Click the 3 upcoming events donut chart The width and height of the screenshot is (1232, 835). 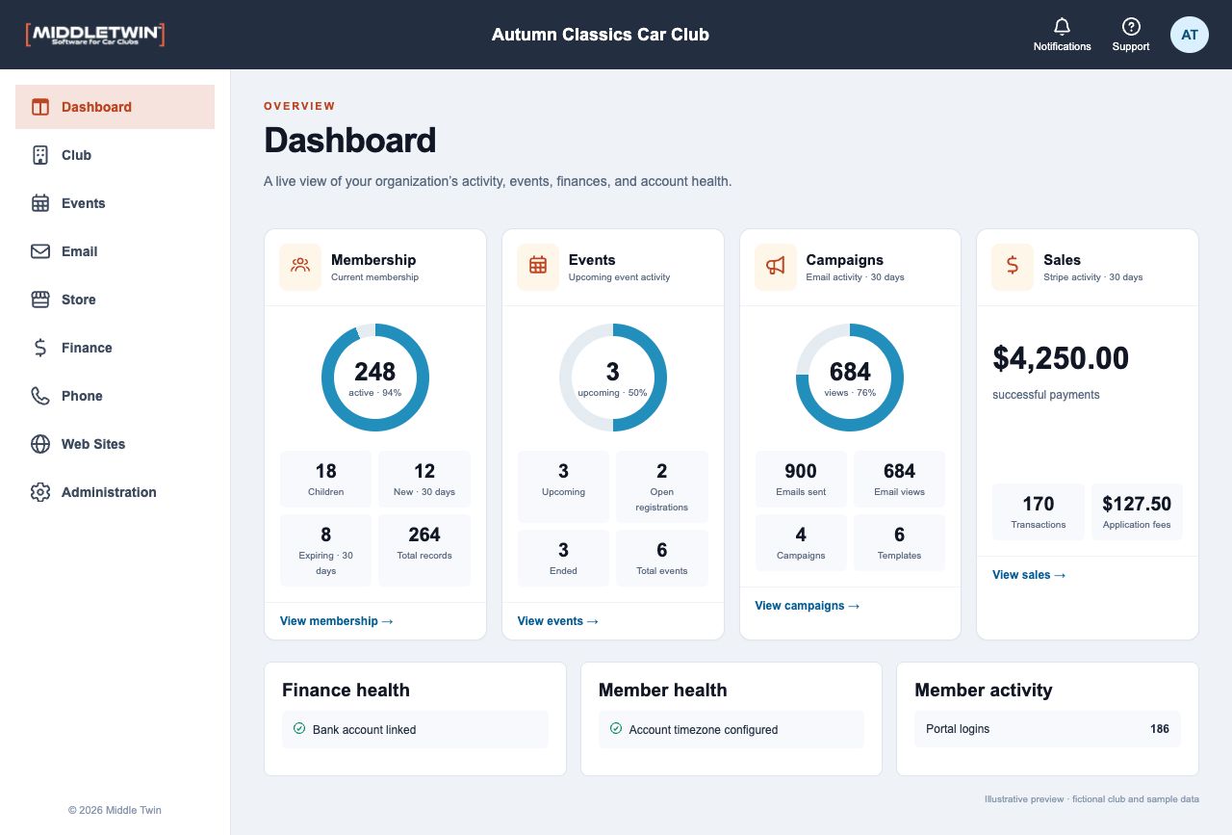(613, 377)
